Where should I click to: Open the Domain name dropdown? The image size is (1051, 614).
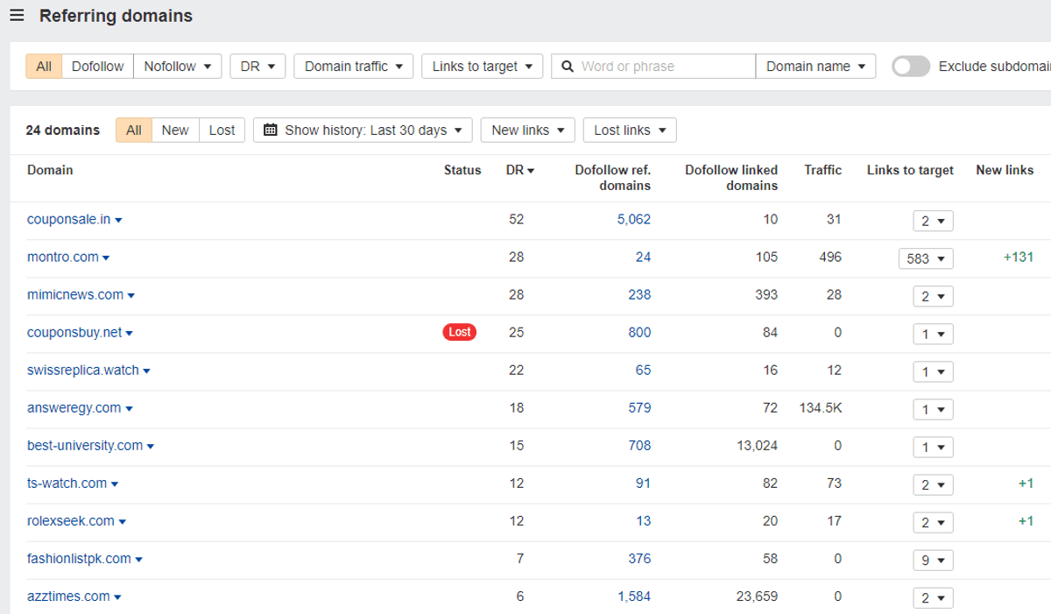[815, 67]
